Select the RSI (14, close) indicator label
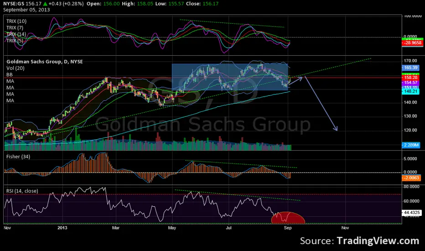The height and width of the screenshot is (251, 425). point(22,191)
